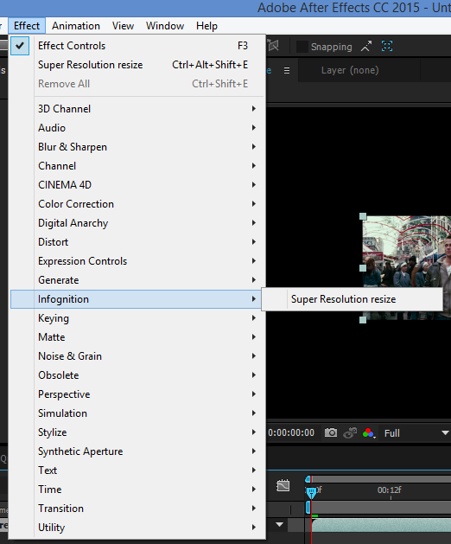This screenshot has height=544, width=451.
Task: Click the top-left layer transform handle
Action: pyautogui.click(x=363, y=216)
